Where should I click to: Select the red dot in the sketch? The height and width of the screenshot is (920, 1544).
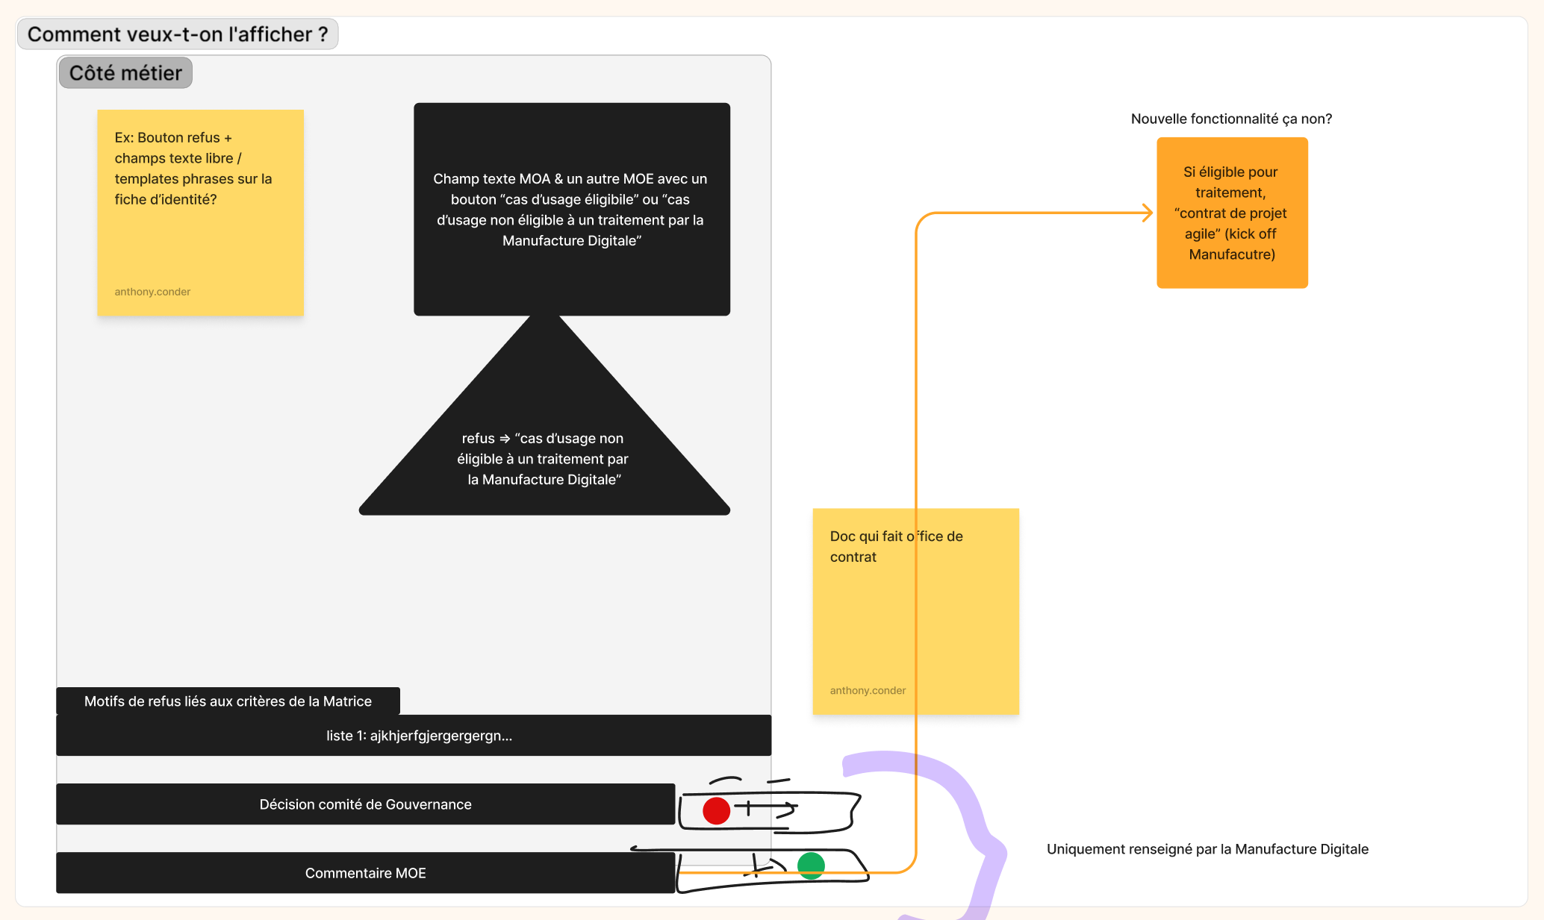pos(716,810)
